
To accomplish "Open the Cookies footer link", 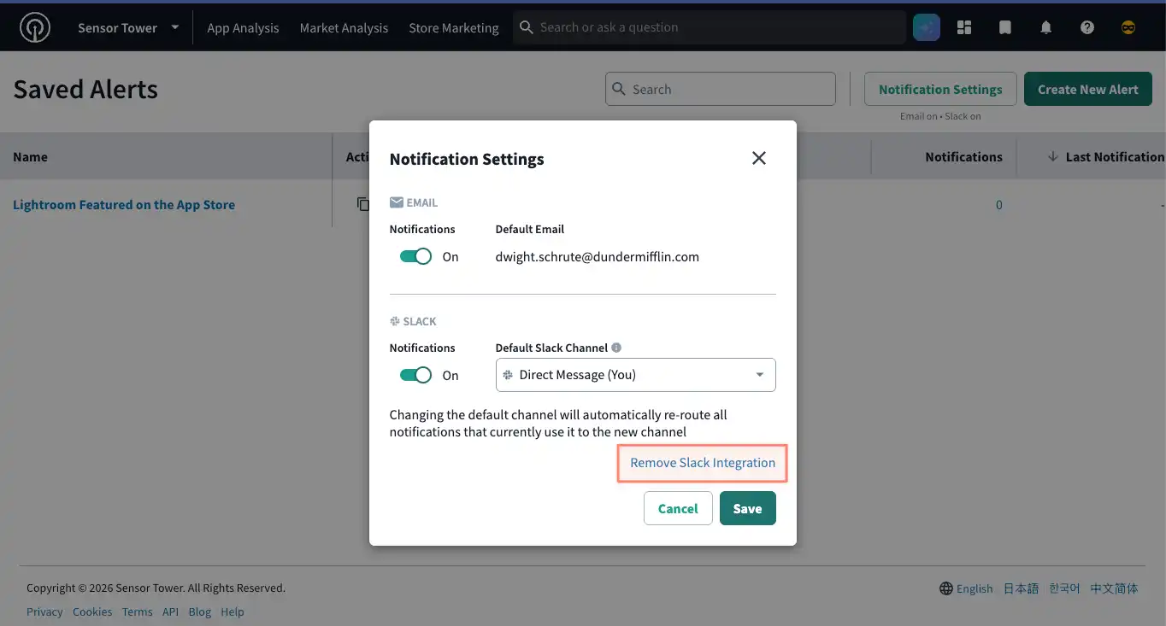I will [92, 611].
